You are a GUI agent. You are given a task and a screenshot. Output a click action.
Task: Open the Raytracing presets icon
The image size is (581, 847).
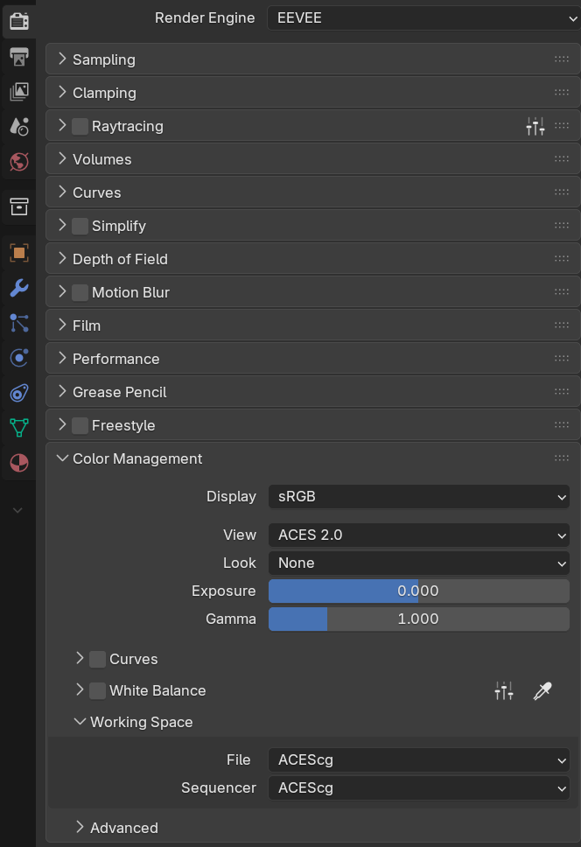pyautogui.click(x=535, y=126)
